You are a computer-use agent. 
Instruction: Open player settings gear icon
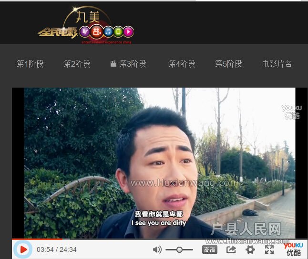click(250, 249)
